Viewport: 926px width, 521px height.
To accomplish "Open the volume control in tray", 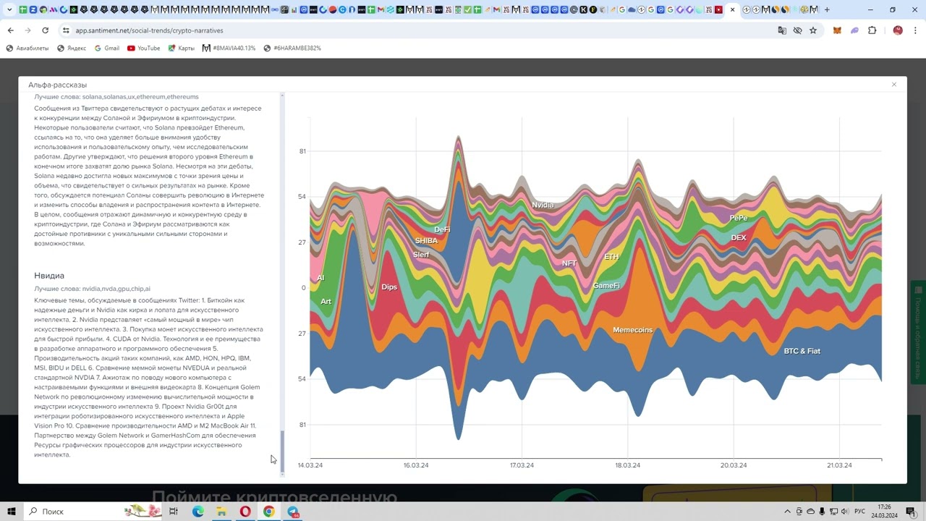I will (x=844, y=512).
